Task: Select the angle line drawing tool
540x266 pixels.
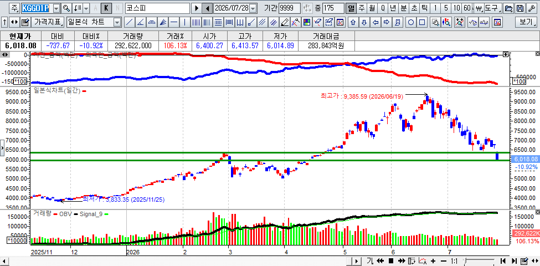Action: coord(140,23)
